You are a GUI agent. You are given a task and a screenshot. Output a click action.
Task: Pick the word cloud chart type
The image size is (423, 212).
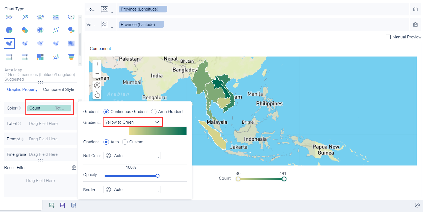(x=56, y=57)
